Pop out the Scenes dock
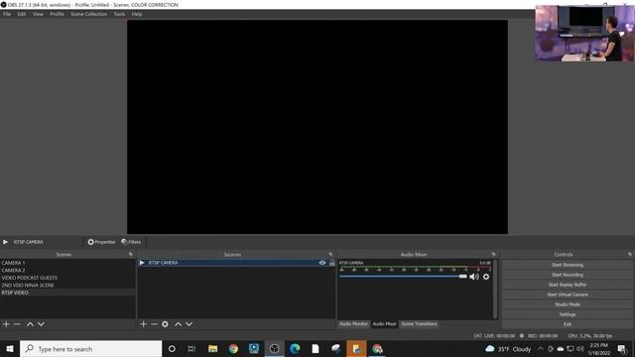This screenshot has width=635, height=357. (130, 254)
